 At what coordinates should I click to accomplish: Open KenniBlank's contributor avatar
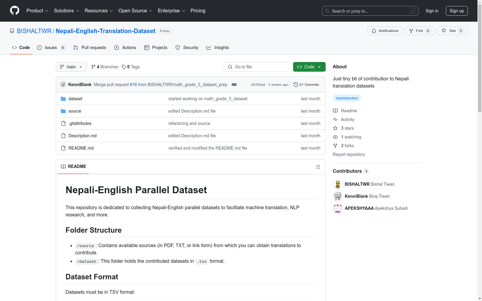pyautogui.click(x=338, y=196)
